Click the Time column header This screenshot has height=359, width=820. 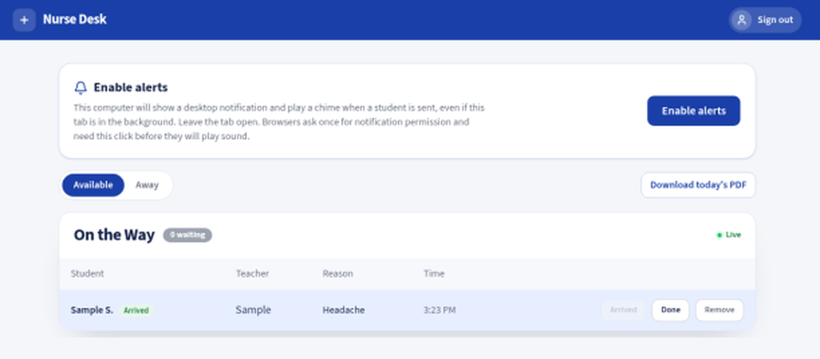[434, 273]
